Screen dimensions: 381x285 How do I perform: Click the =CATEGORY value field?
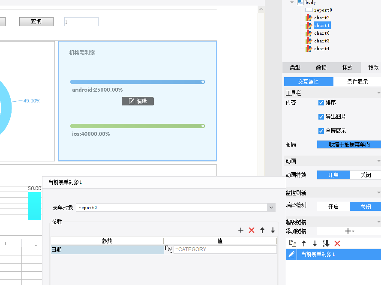pos(225,249)
